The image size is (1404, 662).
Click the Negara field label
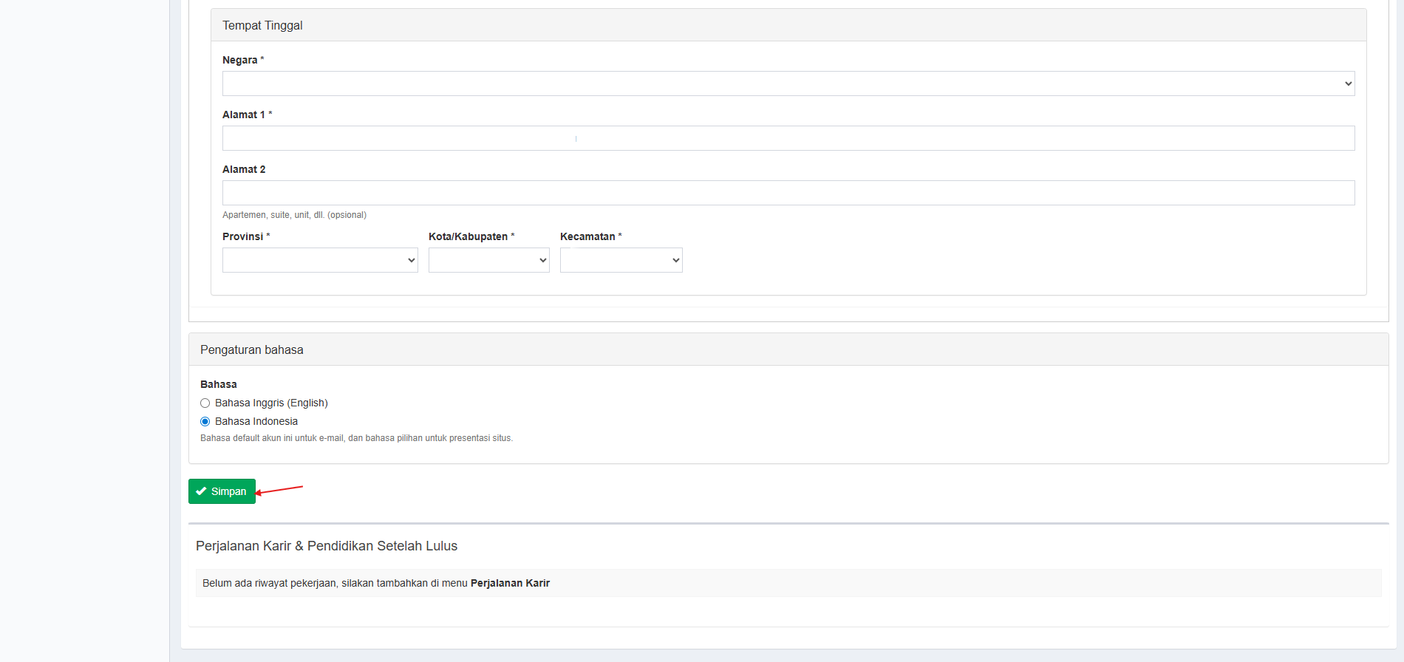pyautogui.click(x=240, y=60)
